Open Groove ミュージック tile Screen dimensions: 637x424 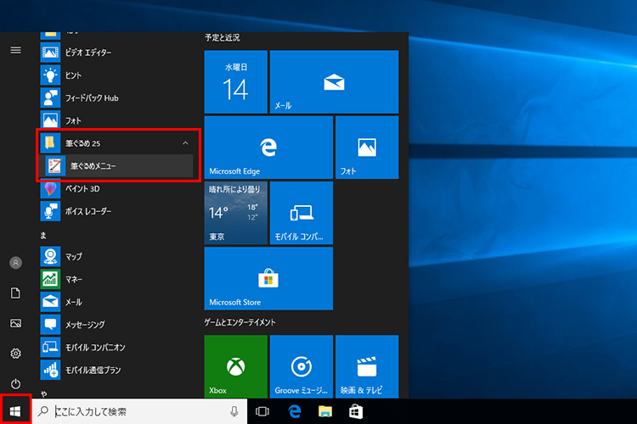tap(302, 366)
